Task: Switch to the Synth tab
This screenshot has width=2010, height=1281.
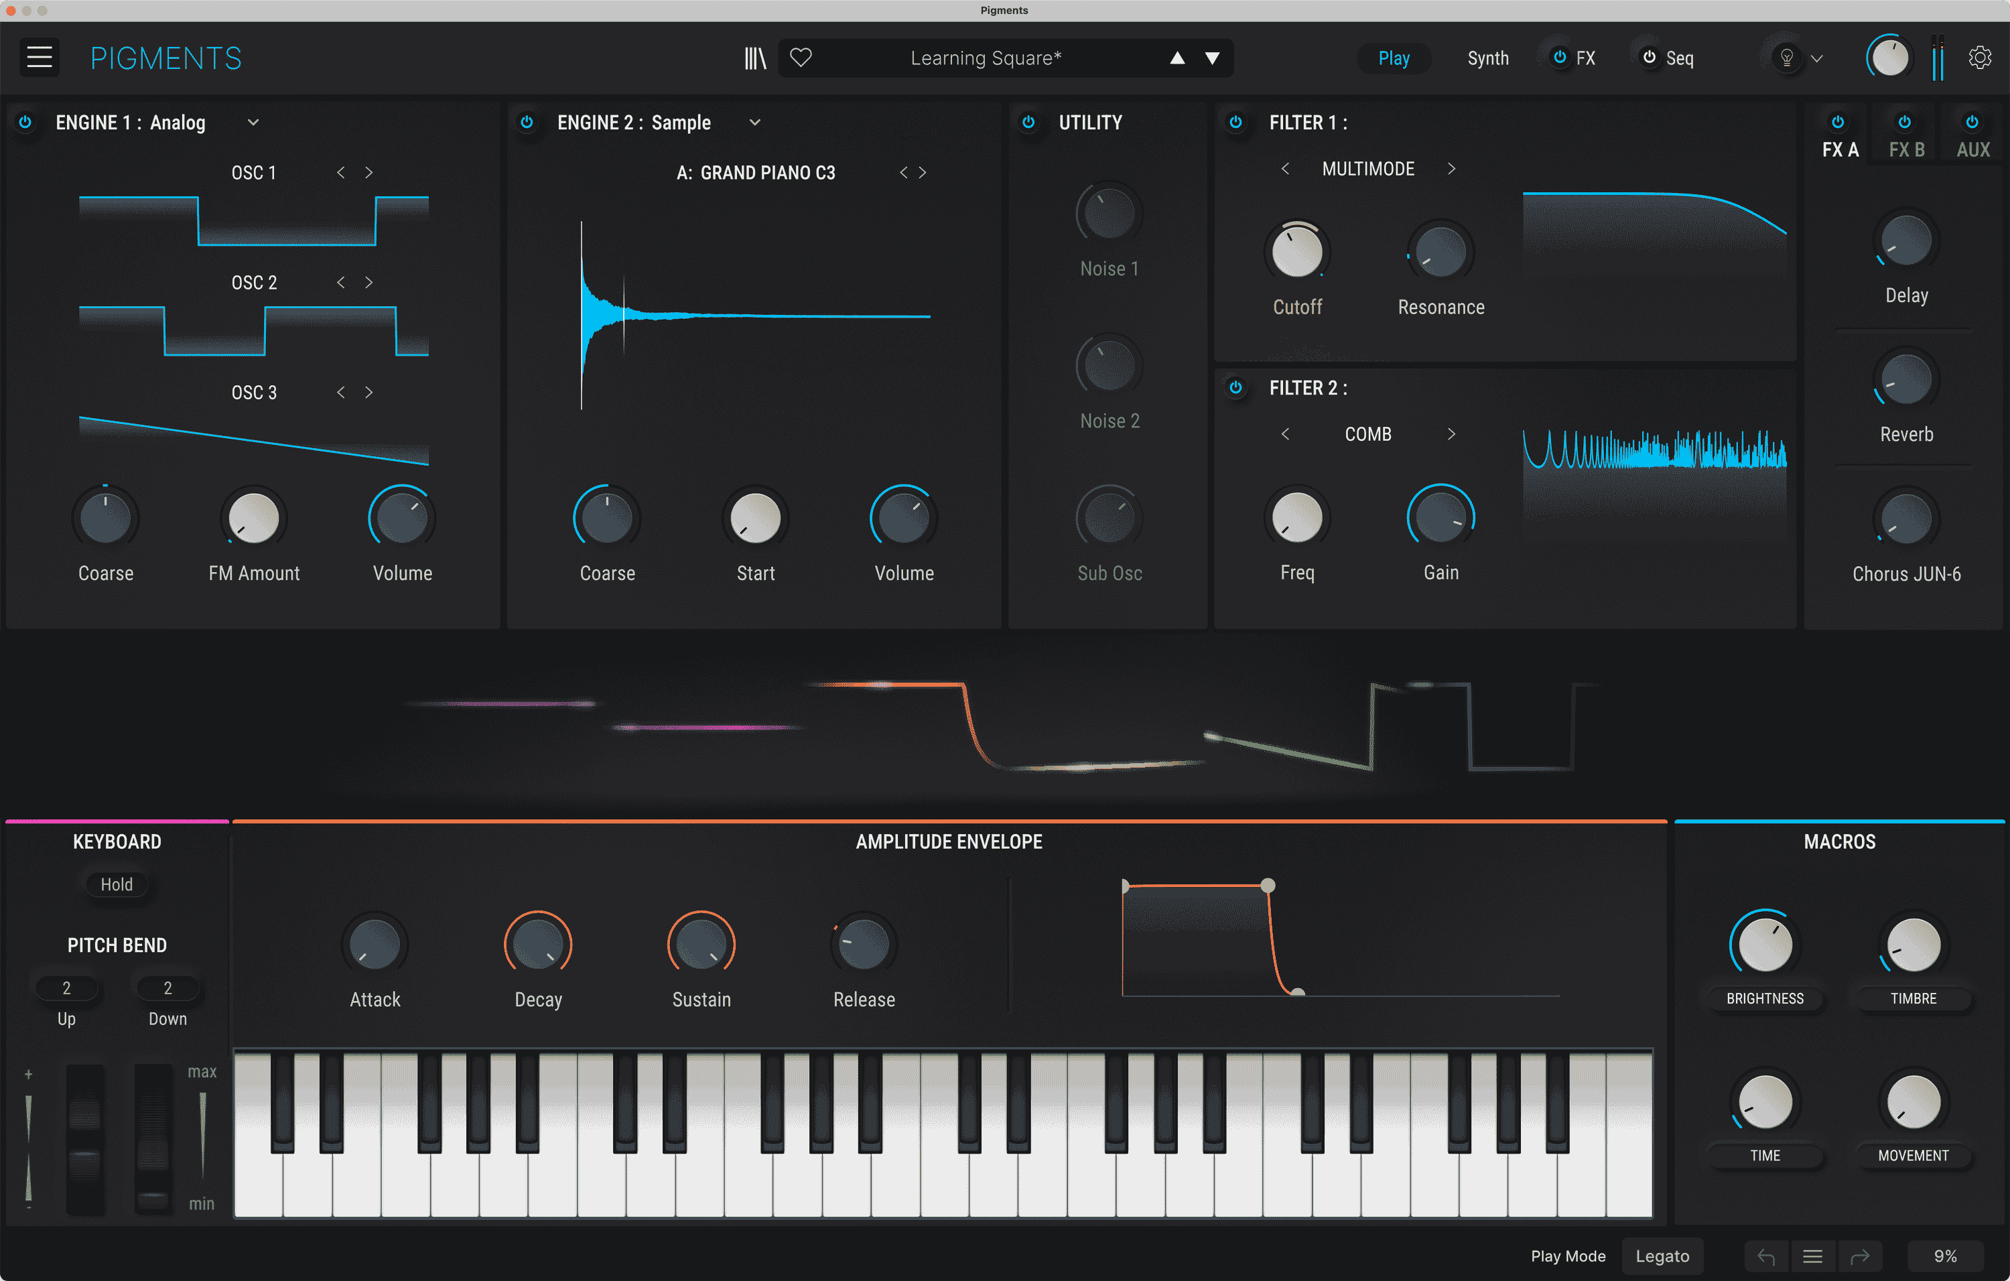Action: (x=1487, y=58)
